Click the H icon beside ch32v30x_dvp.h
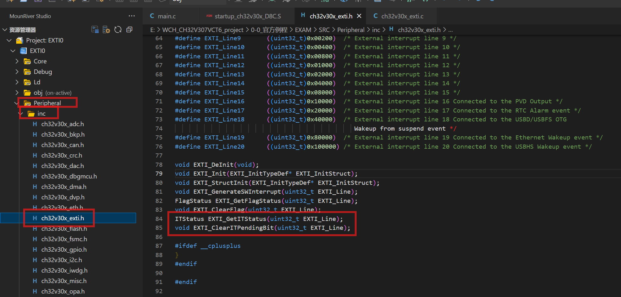 [35, 197]
